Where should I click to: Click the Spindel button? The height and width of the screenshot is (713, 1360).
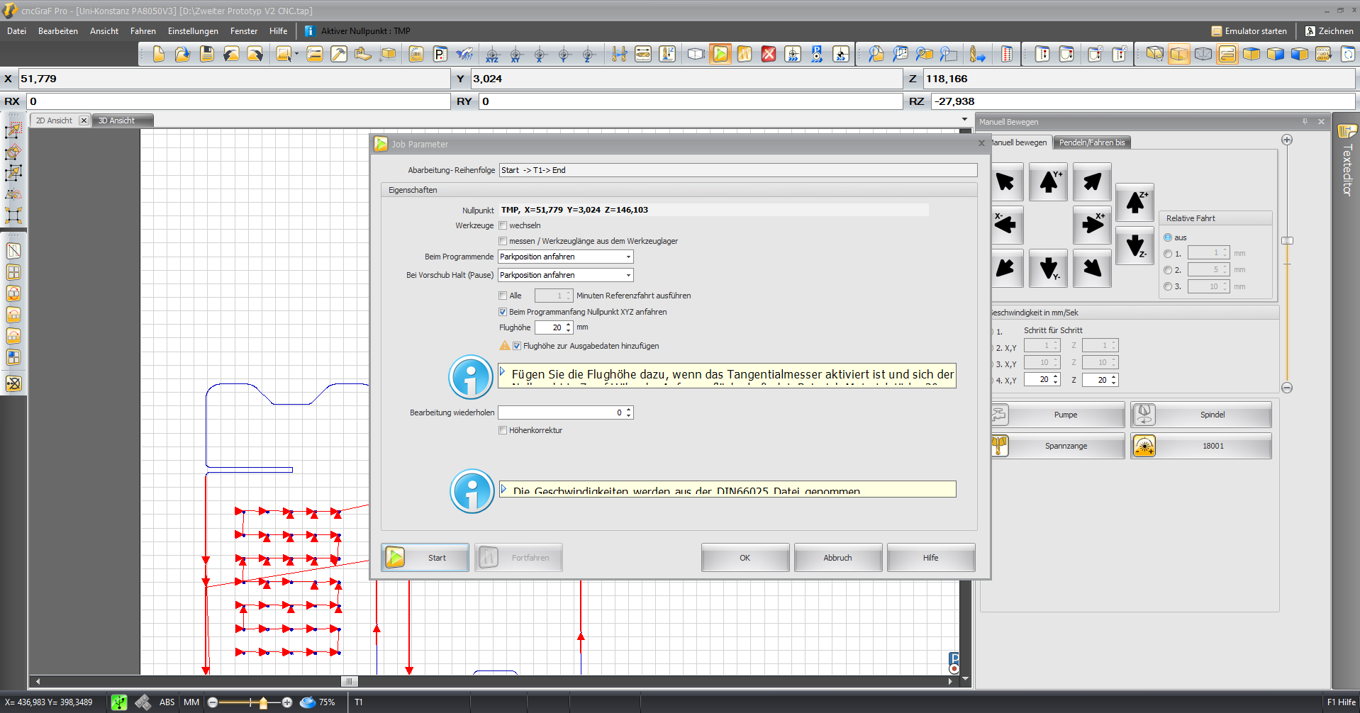coord(1200,415)
